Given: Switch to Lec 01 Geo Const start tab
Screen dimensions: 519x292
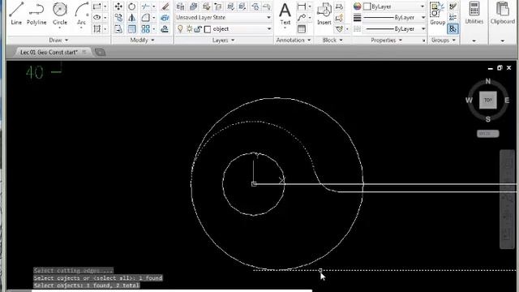Looking at the screenshot, I should coord(49,52).
